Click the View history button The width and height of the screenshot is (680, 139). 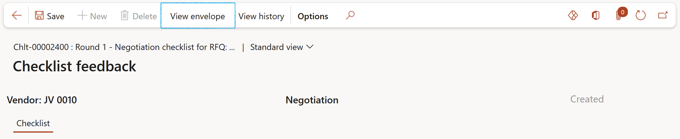(x=261, y=16)
